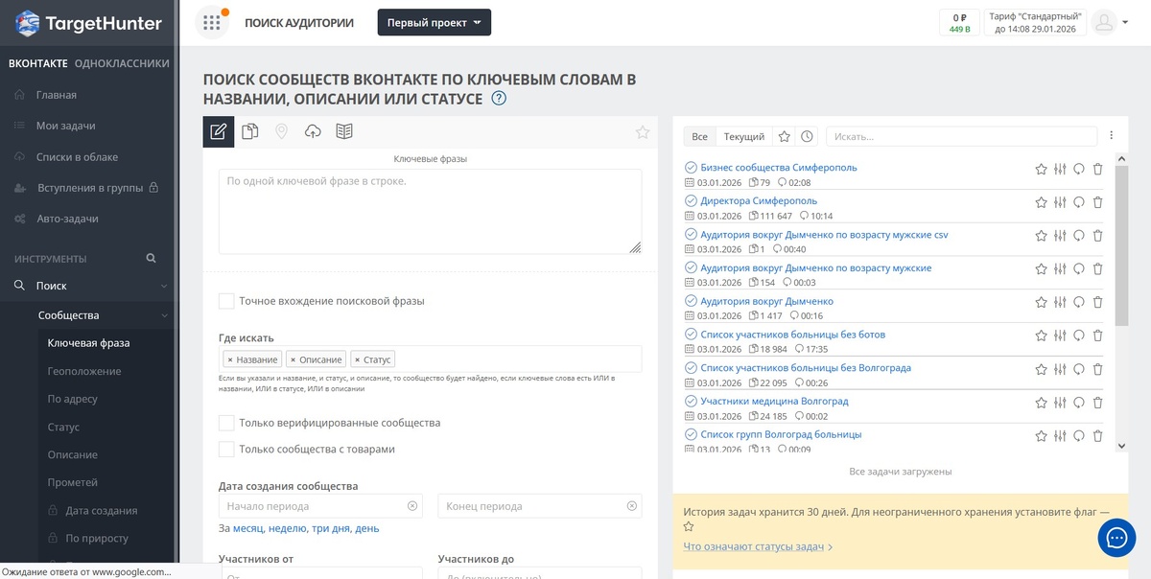Delete the Аудитория вокруг Дымченко task
1151x579 pixels.
point(1097,301)
